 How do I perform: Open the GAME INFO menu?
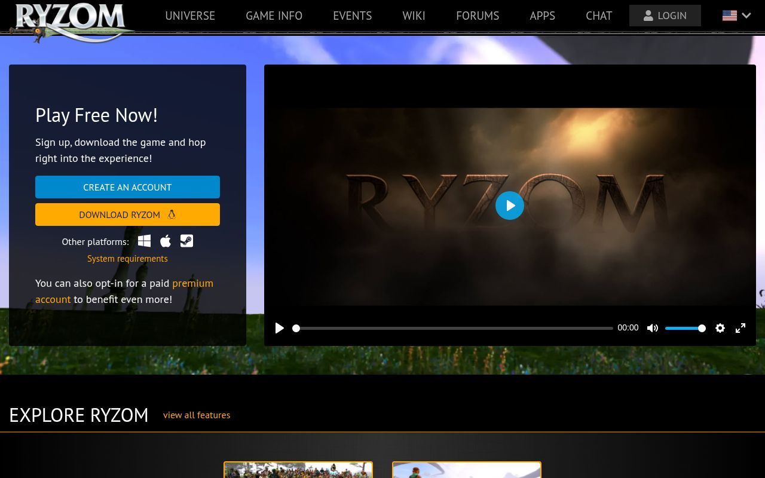click(x=274, y=16)
